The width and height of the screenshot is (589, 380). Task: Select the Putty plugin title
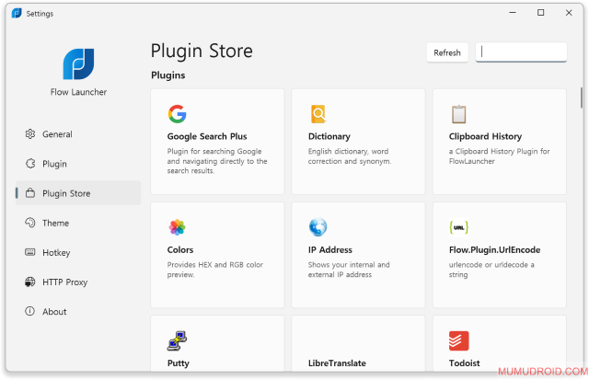click(x=178, y=363)
